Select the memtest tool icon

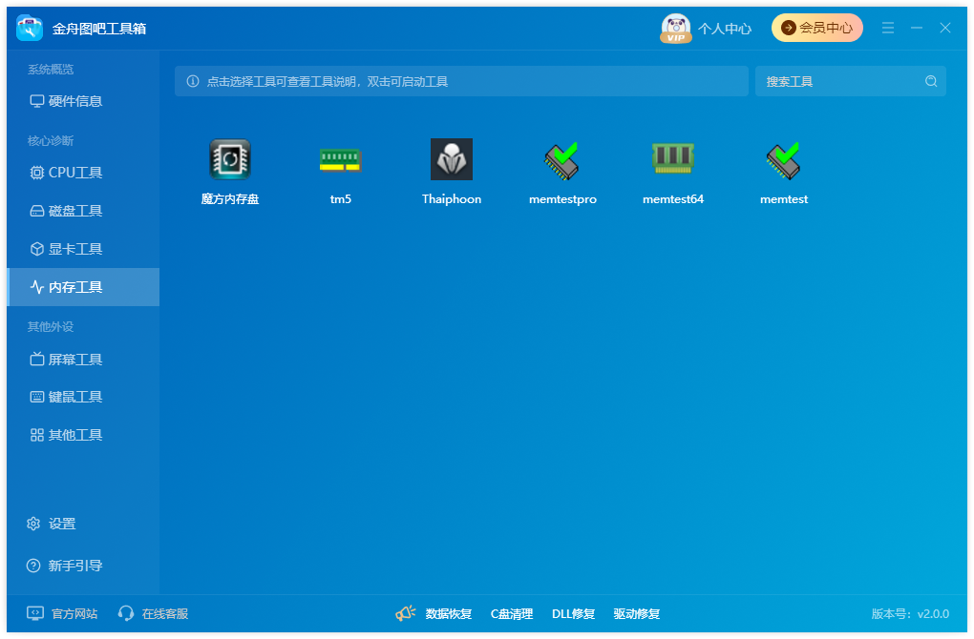[784, 160]
